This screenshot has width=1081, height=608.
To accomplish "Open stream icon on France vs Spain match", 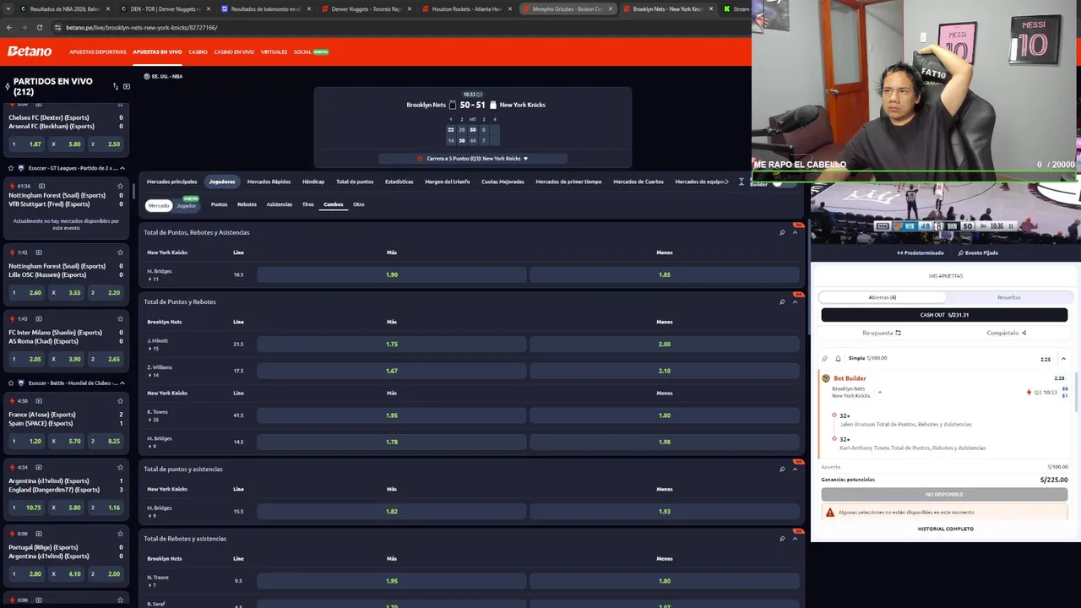I will pos(39,401).
